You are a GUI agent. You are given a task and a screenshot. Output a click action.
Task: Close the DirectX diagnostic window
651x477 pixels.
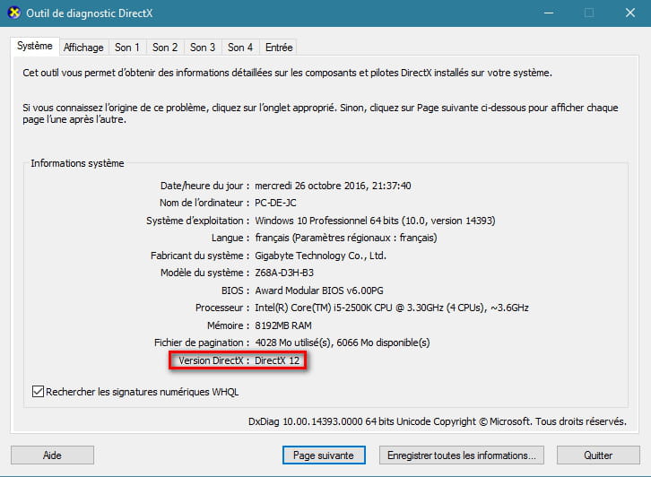coord(629,13)
